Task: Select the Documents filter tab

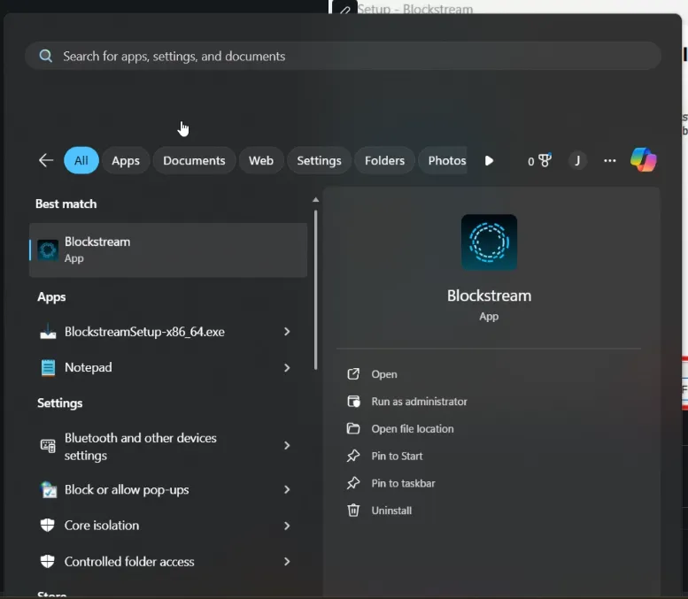Action: coord(194,160)
